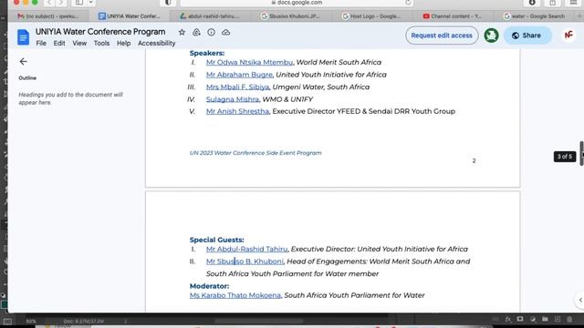
Task: Click the Speakers: heading
Action: tap(207, 53)
